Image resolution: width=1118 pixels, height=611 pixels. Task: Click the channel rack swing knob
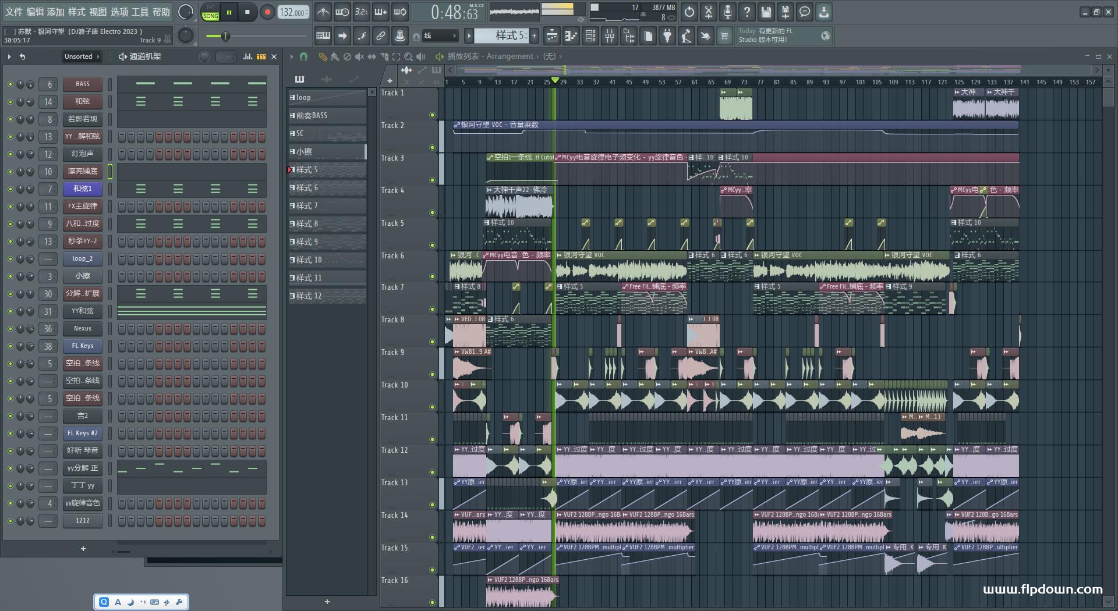[204, 56]
